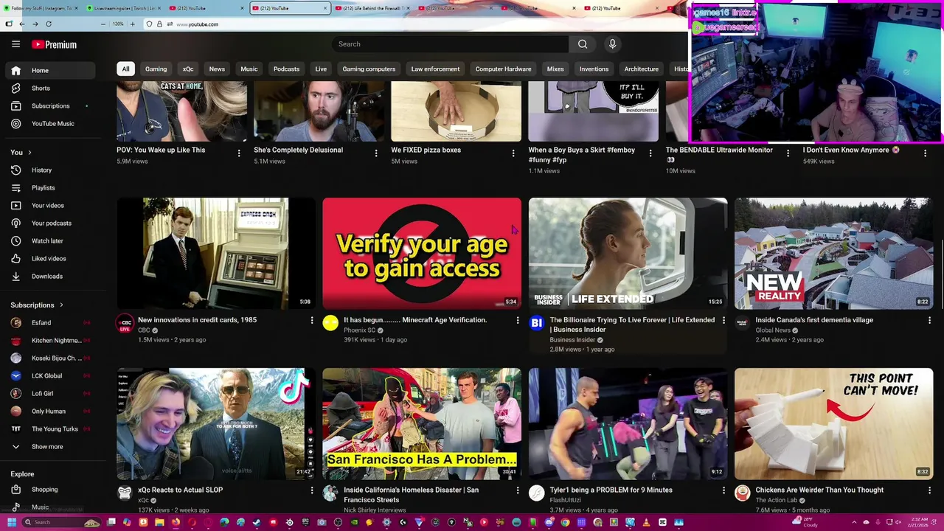The width and height of the screenshot is (944, 531).
Task: Open Watch later list
Action: 49,240
